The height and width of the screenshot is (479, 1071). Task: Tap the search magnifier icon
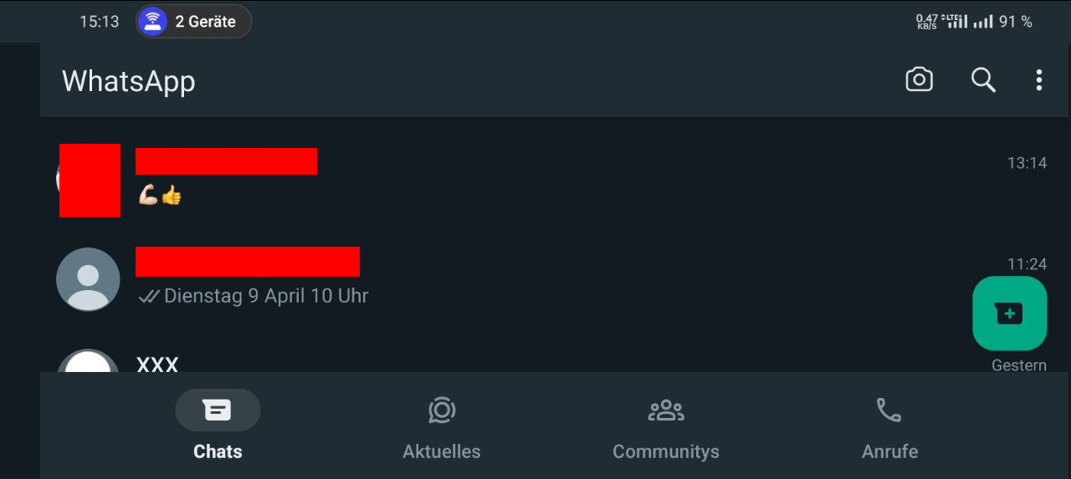983,80
